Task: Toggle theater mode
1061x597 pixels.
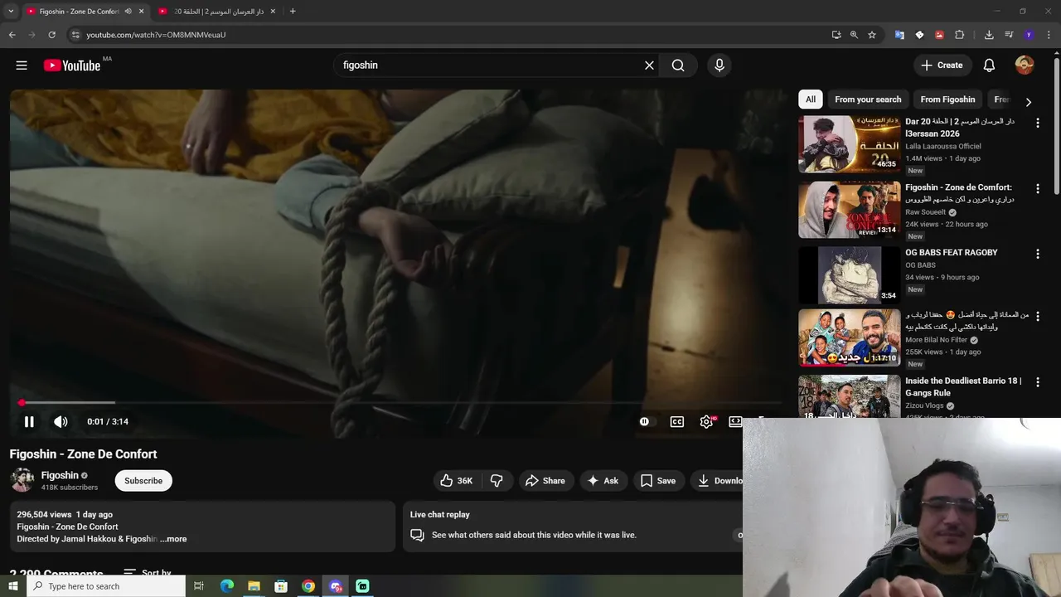Action: (735, 421)
